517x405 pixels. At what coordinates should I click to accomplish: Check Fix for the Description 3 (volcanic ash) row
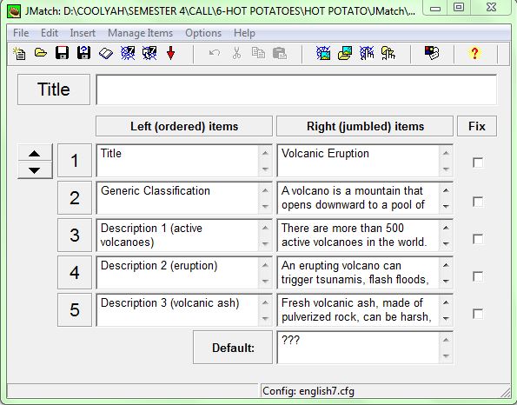[x=478, y=314]
